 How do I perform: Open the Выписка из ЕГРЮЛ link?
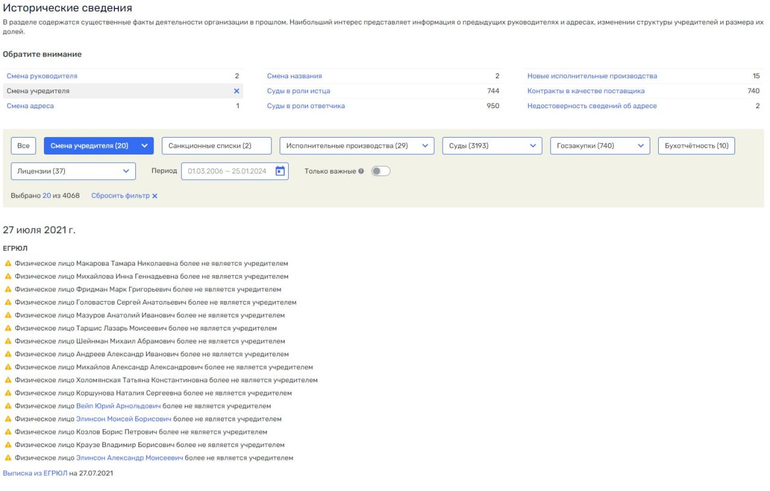coord(35,474)
